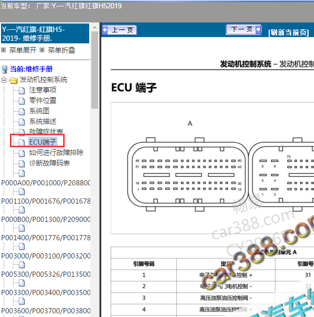Click page icon above P005300/P005326 entry
This screenshot has height=317, width=314.
pos(22,264)
